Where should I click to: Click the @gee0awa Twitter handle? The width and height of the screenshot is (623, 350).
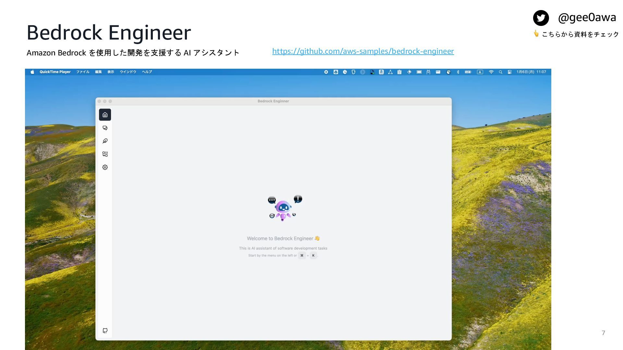point(587,17)
